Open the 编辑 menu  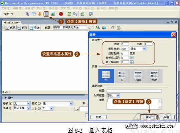(18, 8)
